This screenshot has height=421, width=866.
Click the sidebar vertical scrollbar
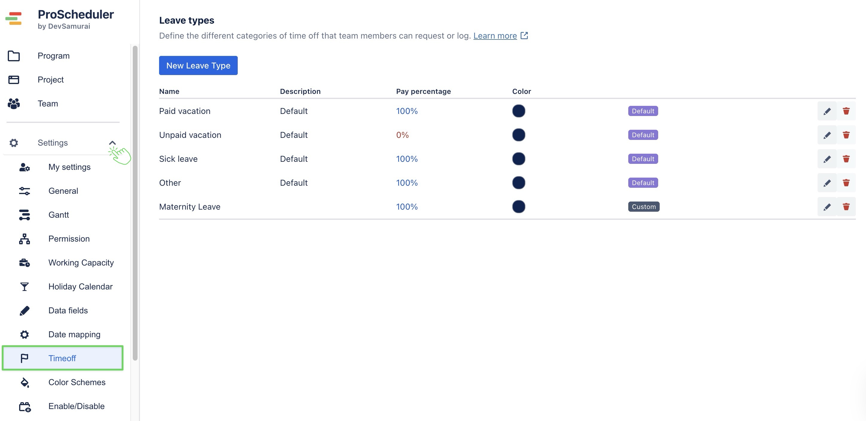[135, 202]
